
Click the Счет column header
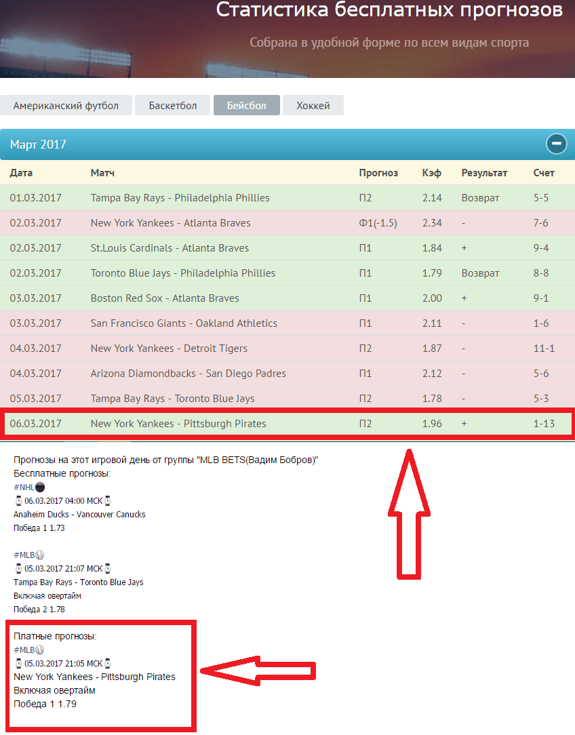tap(544, 173)
